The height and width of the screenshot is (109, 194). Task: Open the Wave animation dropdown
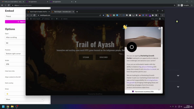coord(24,99)
